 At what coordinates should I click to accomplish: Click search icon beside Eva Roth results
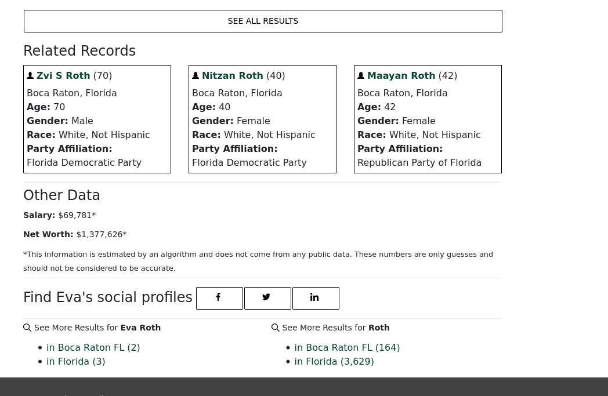(27, 328)
